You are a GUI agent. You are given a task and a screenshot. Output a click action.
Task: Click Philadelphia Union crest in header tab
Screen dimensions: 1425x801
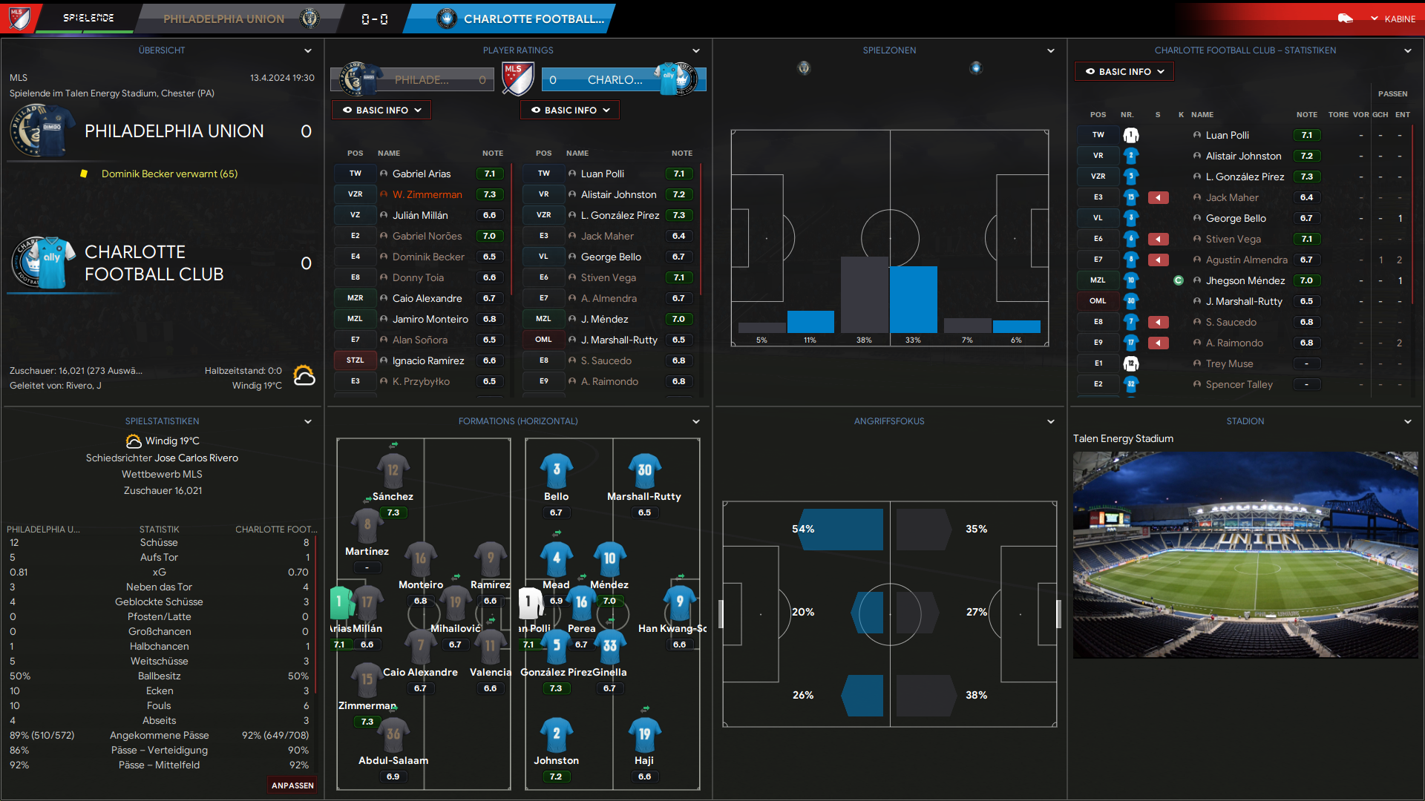(x=309, y=19)
